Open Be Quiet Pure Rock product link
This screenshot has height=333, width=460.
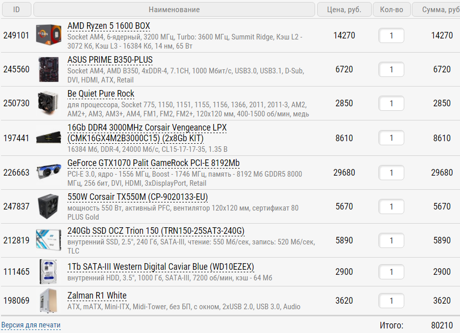pyautogui.click(x=101, y=94)
